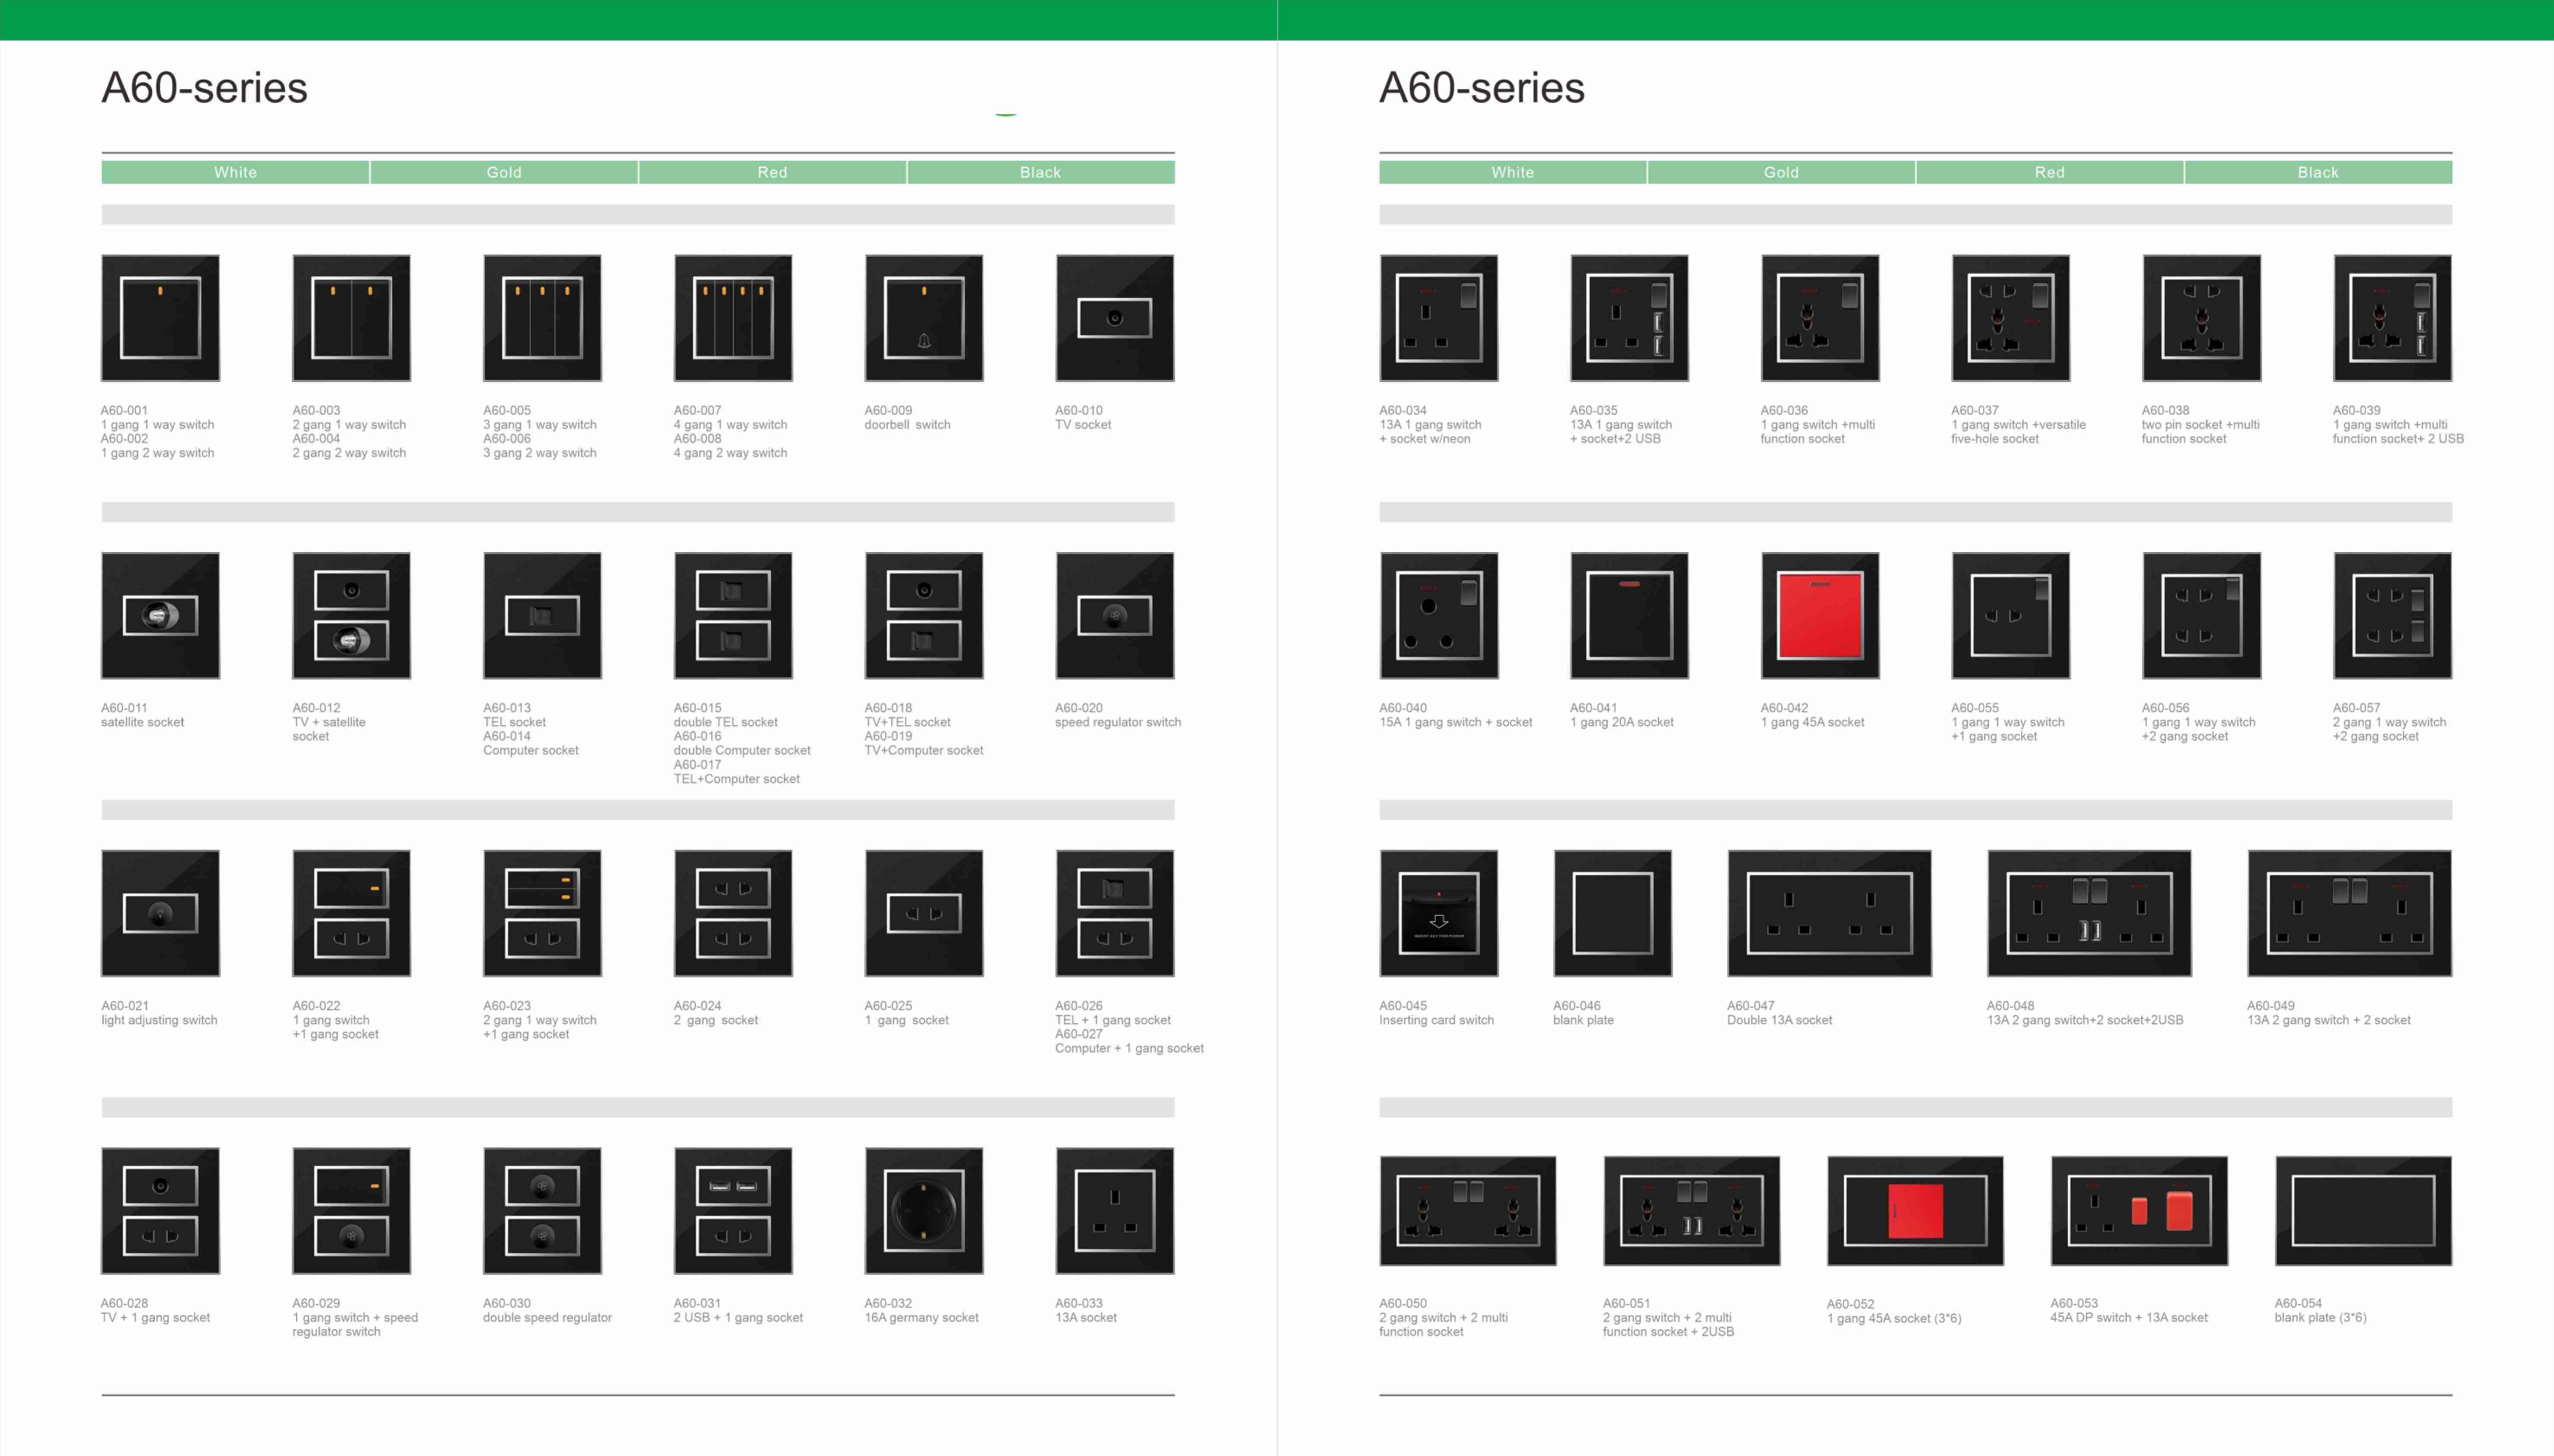The height and width of the screenshot is (1456, 2554).
Task: Select the red A60-042 45A socket image
Action: [1820, 616]
